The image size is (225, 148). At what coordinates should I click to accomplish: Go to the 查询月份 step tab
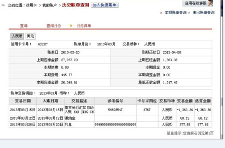pyautogui.click(x=54, y=26)
